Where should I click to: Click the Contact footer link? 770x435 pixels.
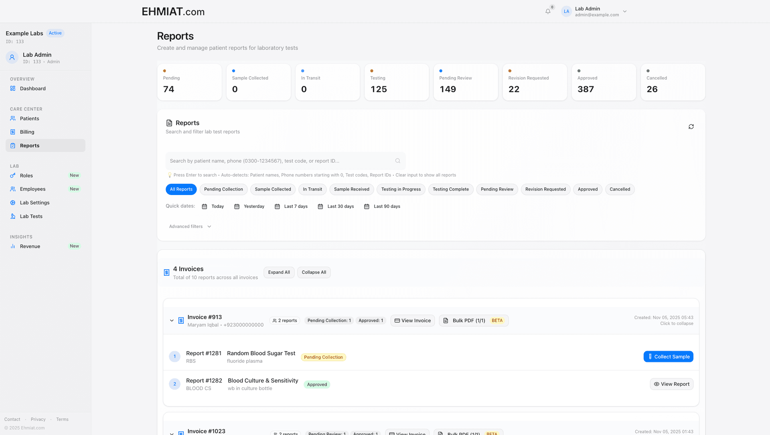pos(12,419)
